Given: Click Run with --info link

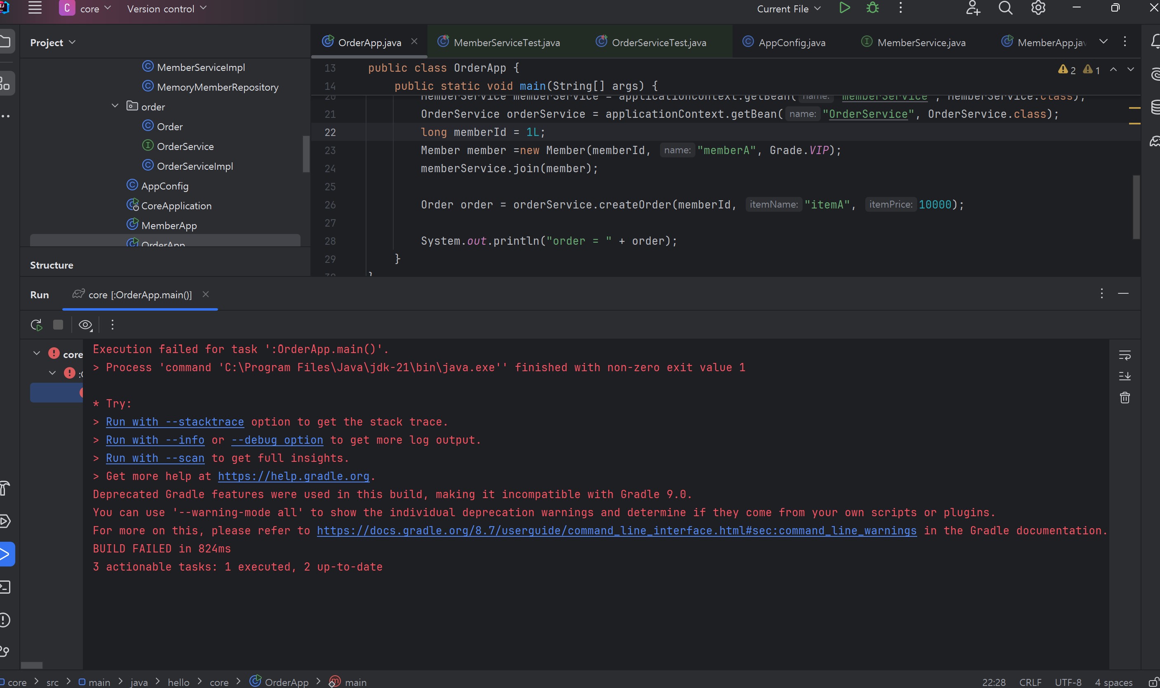Looking at the screenshot, I should click(x=155, y=440).
